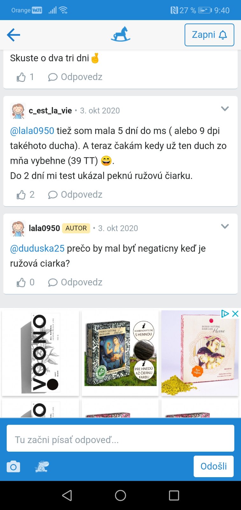Attach a photo with the camera icon

click(13, 467)
